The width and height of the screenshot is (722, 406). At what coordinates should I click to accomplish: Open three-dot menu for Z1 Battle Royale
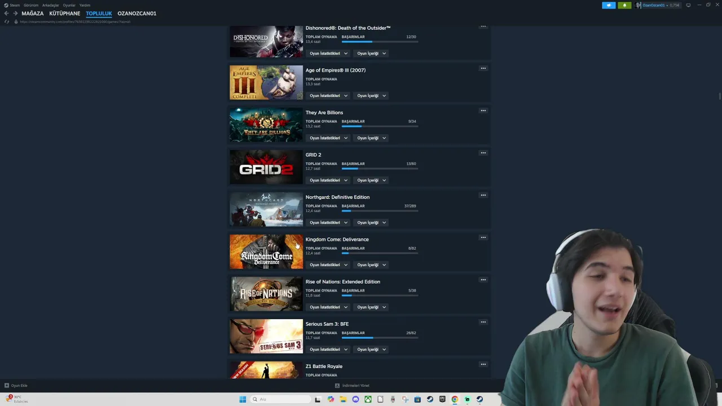tap(483, 364)
